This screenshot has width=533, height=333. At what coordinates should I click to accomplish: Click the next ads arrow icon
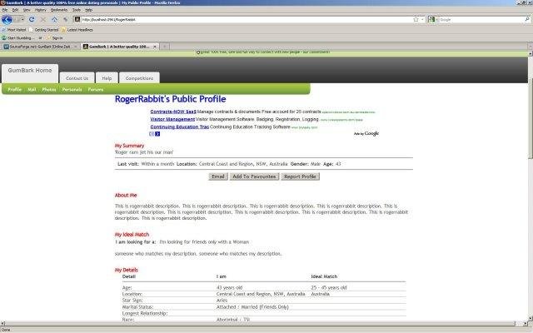click(x=157, y=134)
